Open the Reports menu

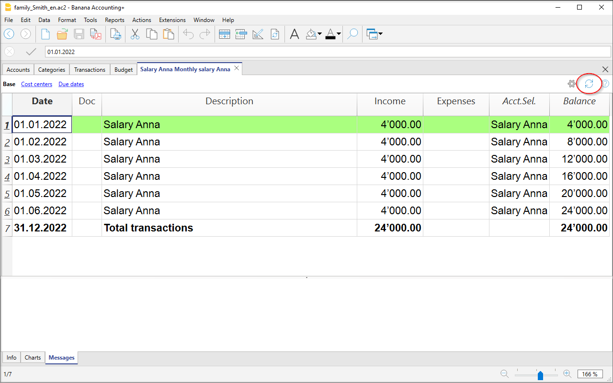[x=114, y=20]
